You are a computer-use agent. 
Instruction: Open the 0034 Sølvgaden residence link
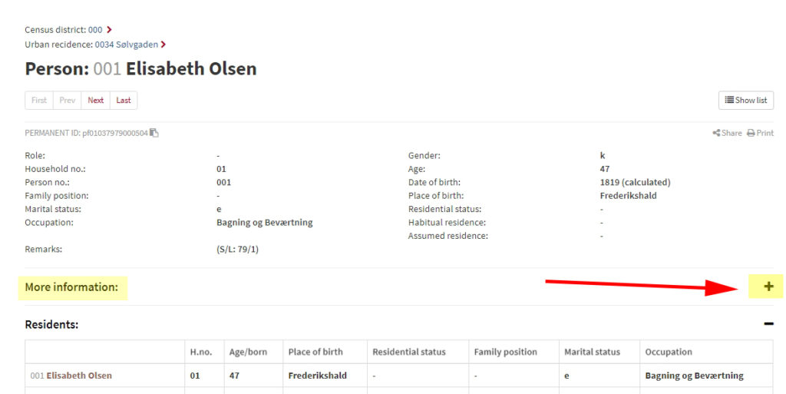pyautogui.click(x=127, y=45)
